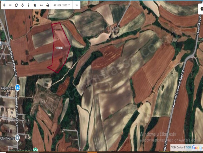Image resolution: width=203 pixels, height=153 pixels.
Task: Click the Akpal palet map pin
Action: click(17, 87)
